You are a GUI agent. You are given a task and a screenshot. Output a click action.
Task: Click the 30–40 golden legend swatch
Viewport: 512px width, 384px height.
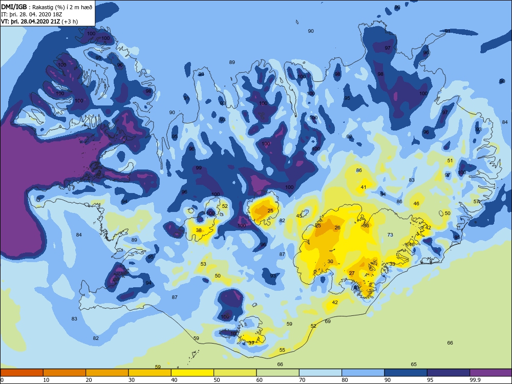pyautogui.click(x=150, y=373)
